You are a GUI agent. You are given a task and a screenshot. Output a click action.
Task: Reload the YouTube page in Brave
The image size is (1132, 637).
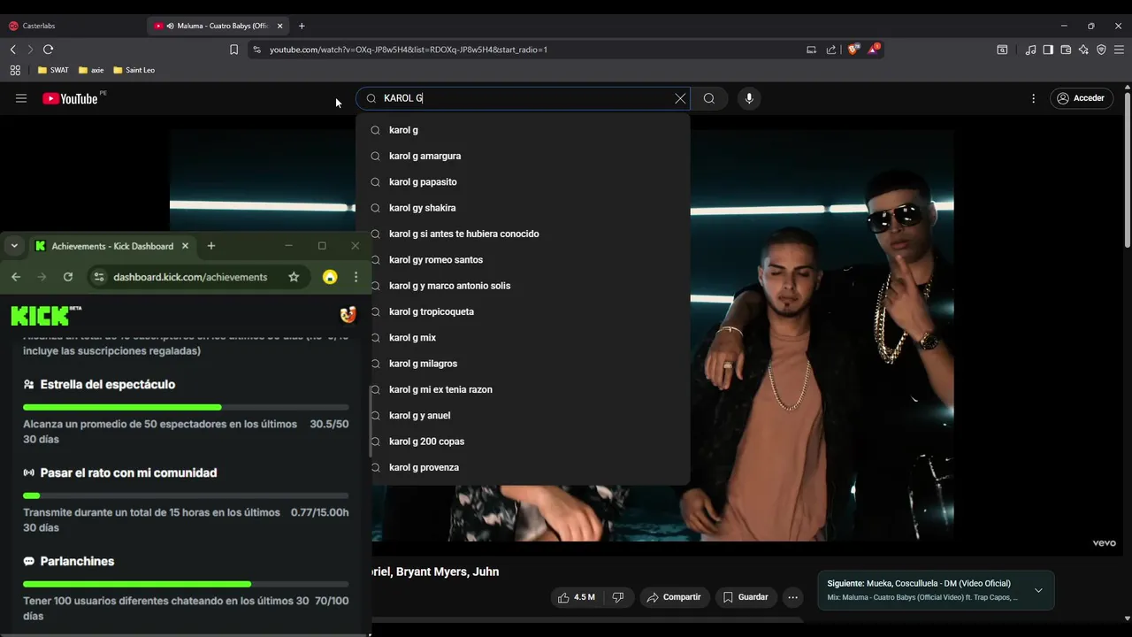click(x=48, y=50)
